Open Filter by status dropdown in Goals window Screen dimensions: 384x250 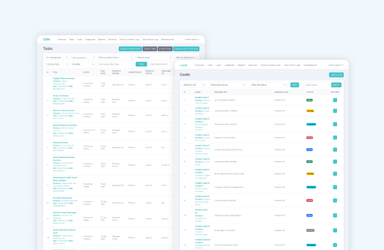coord(268,85)
